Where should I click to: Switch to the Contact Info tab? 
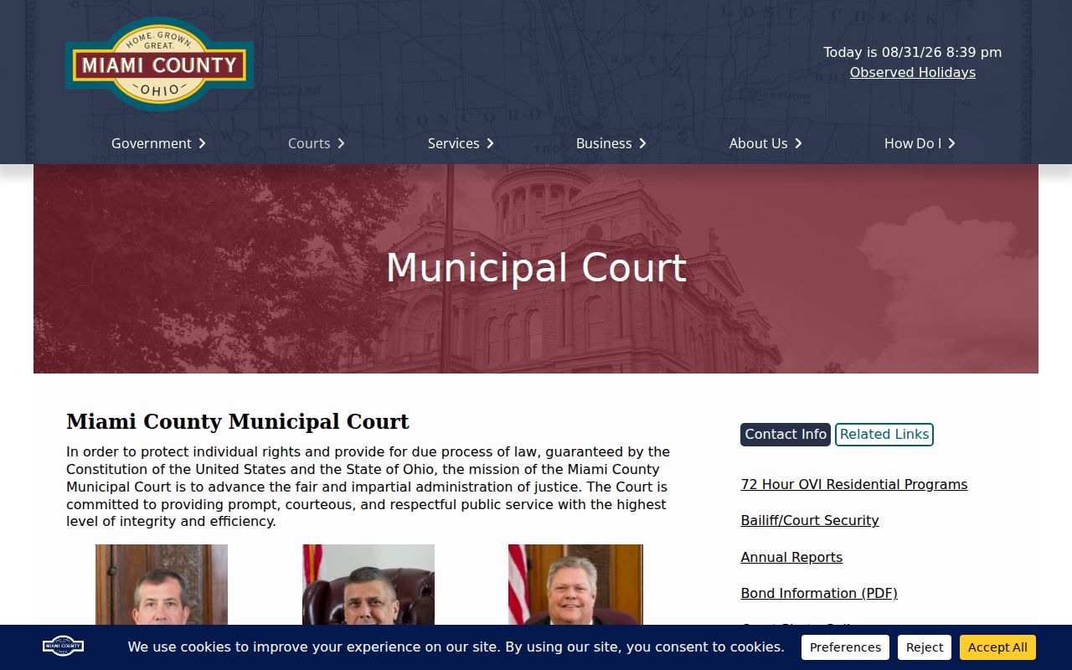coord(786,434)
